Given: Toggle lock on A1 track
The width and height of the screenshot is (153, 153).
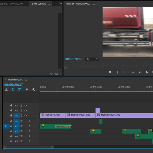Looking at the screenshot, I should tap(11, 121).
